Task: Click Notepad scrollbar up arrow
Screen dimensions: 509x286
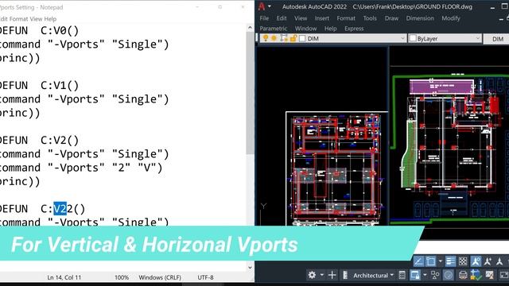Action: point(250,28)
